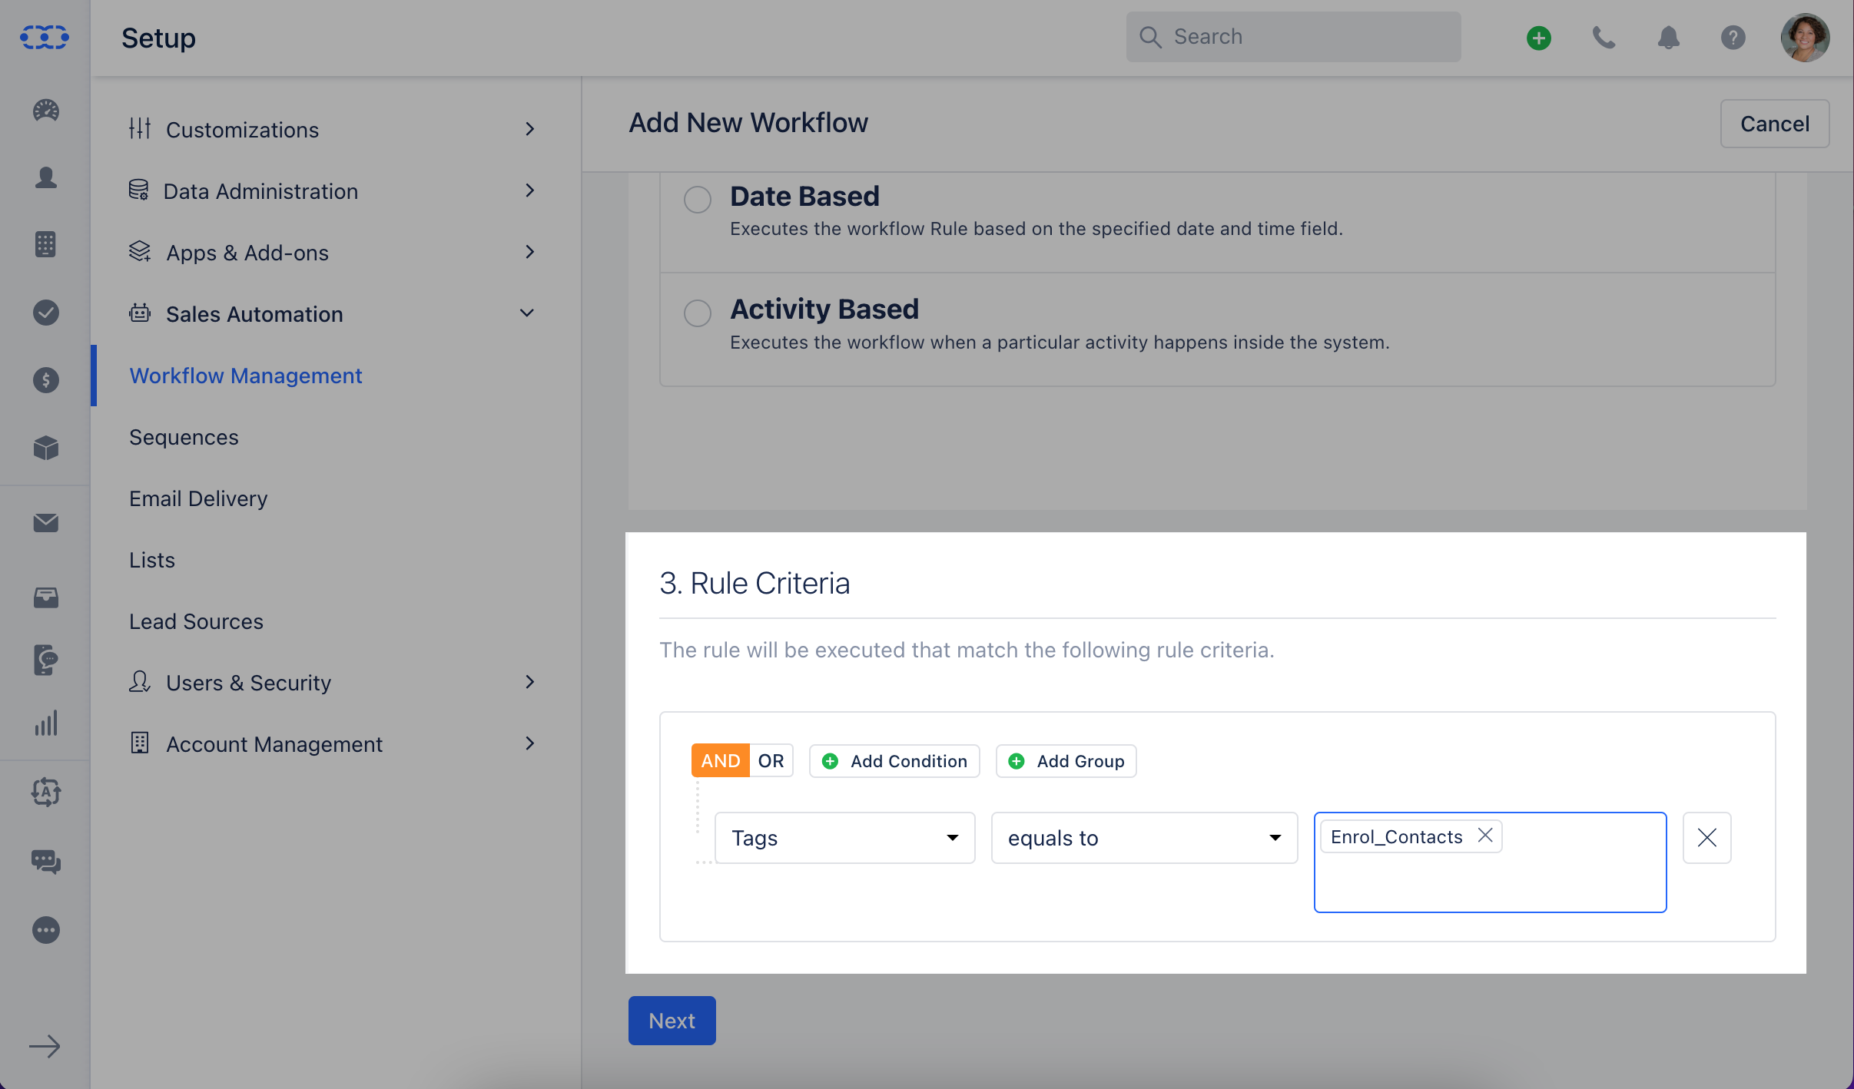Click Add Group button
Screen dimensions: 1854x1089
(x=1066, y=760)
